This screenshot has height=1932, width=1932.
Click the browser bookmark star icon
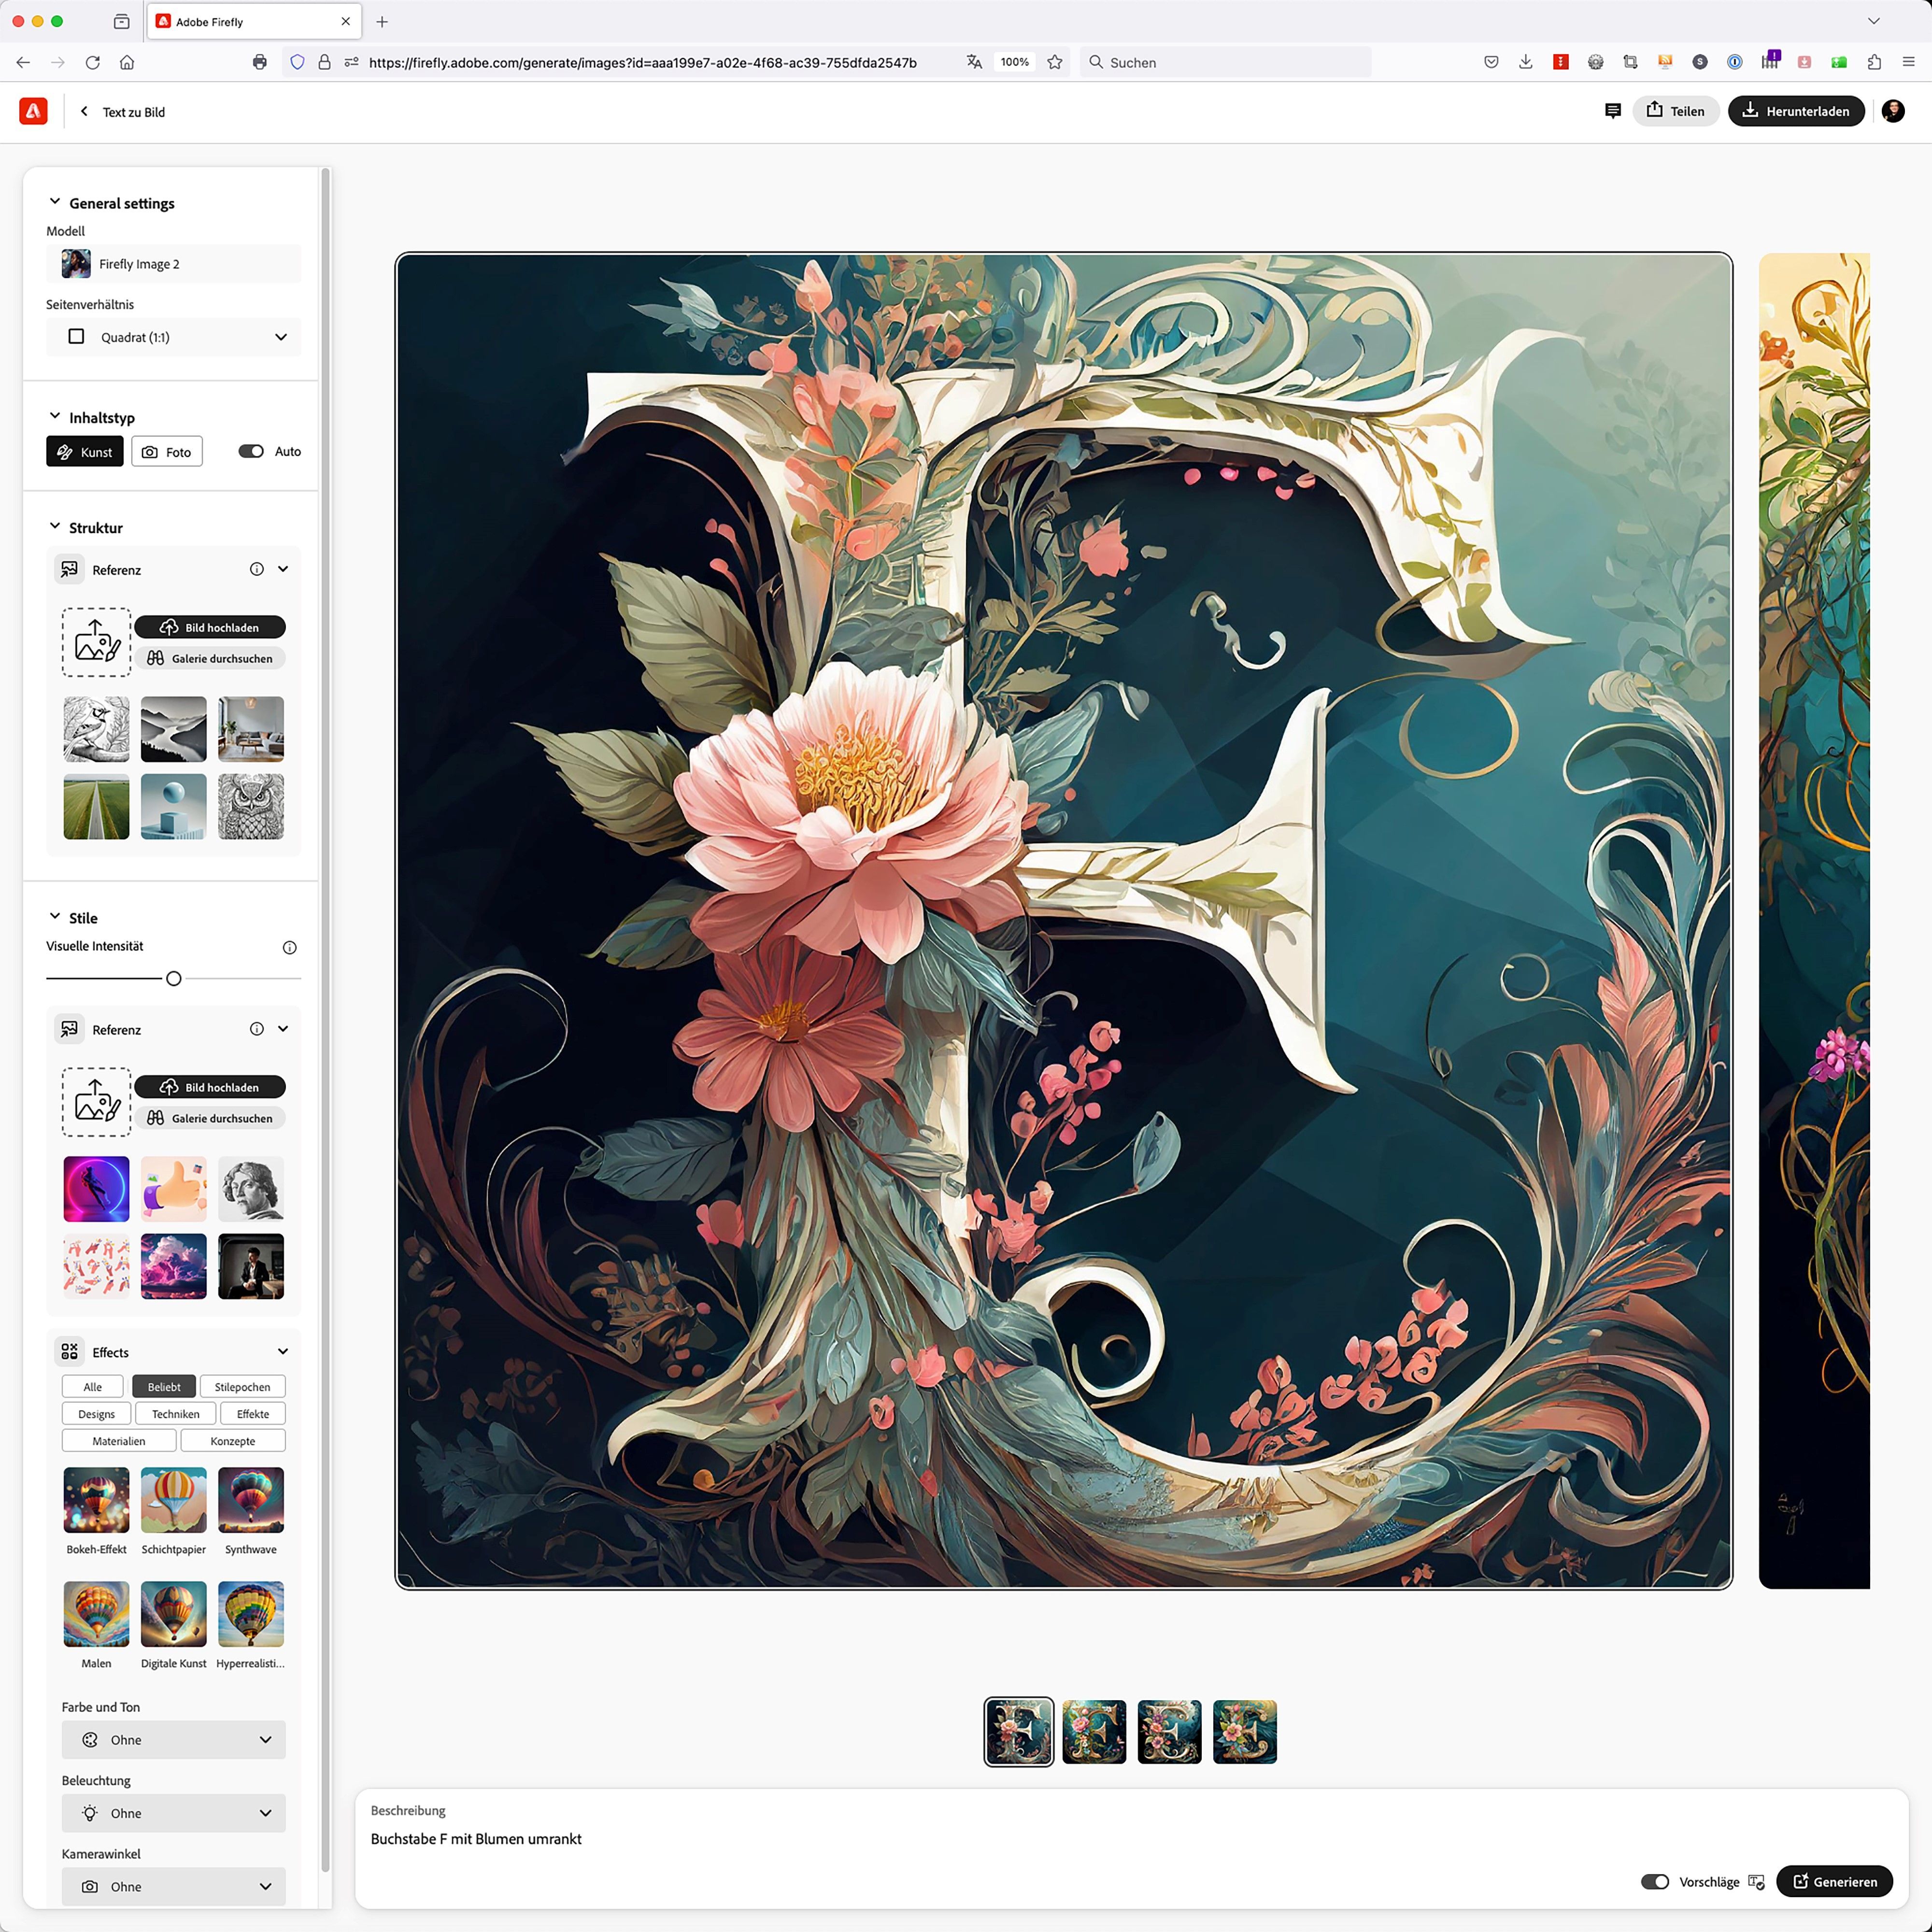[1054, 62]
